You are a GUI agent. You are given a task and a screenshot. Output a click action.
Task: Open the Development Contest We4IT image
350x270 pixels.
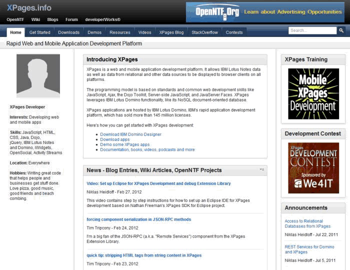[313, 168]
